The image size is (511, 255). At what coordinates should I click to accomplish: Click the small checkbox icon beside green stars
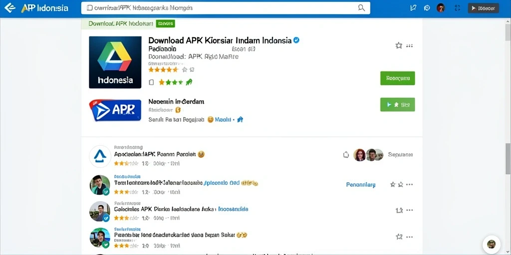pyautogui.click(x=151, y=82)
